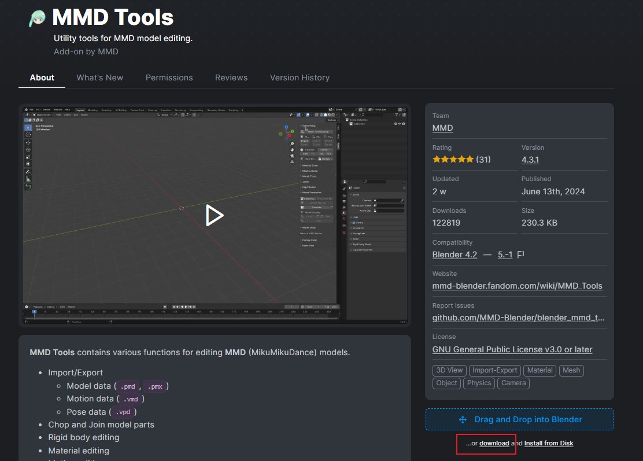
Task: Open the GitHub report issues link
Action: pyautogui.click(x=518, y=318)
